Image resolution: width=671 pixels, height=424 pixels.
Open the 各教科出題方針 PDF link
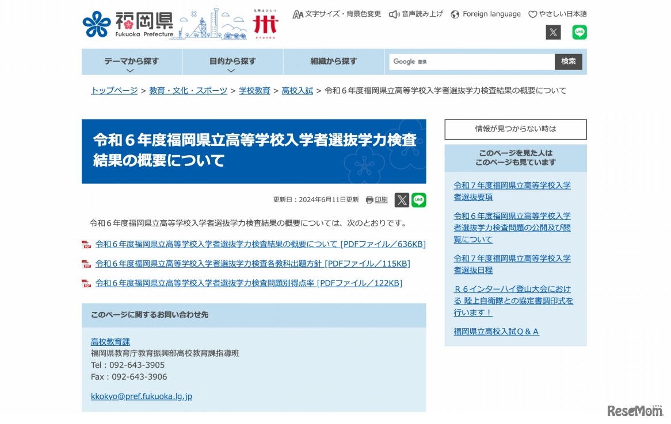coord(253,264)
